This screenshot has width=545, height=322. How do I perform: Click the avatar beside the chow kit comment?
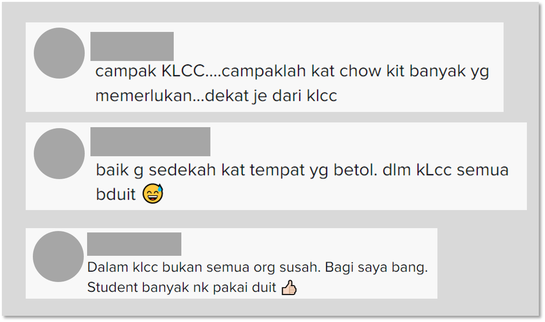click(59, 53)
